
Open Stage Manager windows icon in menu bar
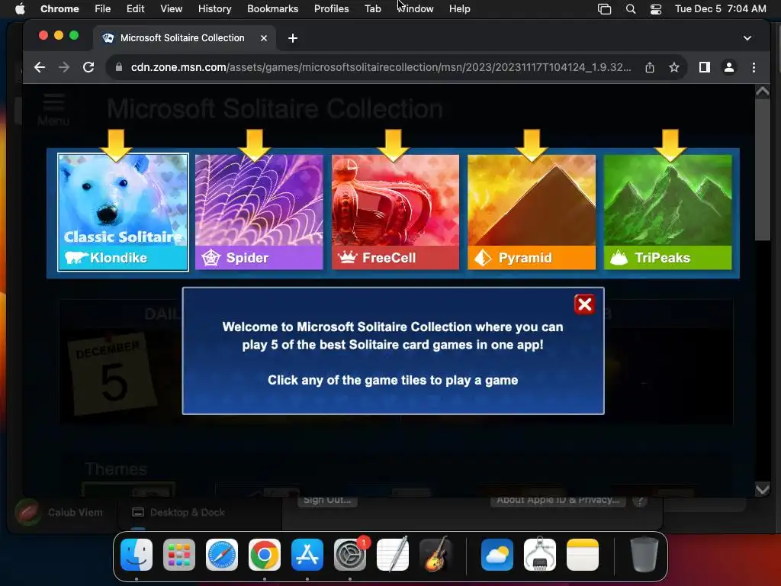coord(604,9)
